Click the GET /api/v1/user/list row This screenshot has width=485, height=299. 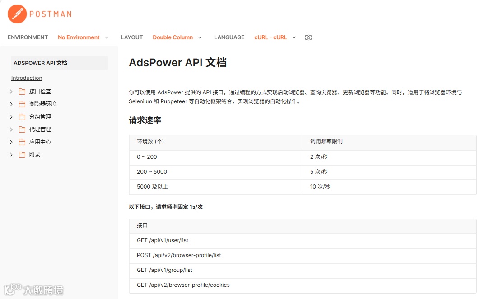[303, 241]
